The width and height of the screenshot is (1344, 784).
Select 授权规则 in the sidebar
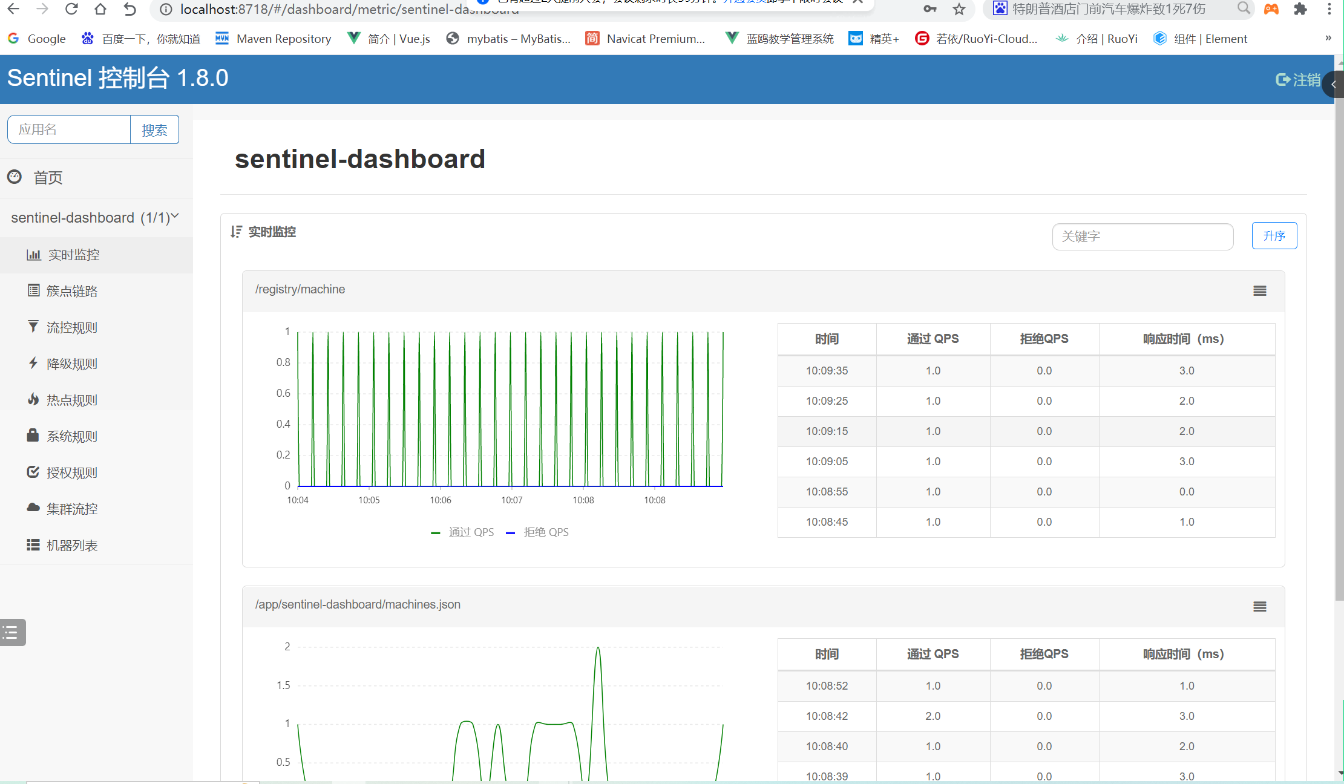96,472
